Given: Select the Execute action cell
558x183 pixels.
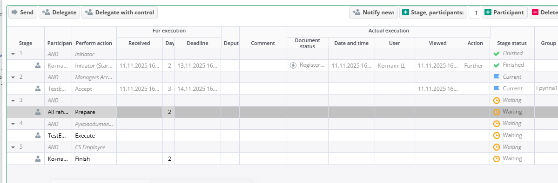Looking at the screenshot, I should click(94, 135).
